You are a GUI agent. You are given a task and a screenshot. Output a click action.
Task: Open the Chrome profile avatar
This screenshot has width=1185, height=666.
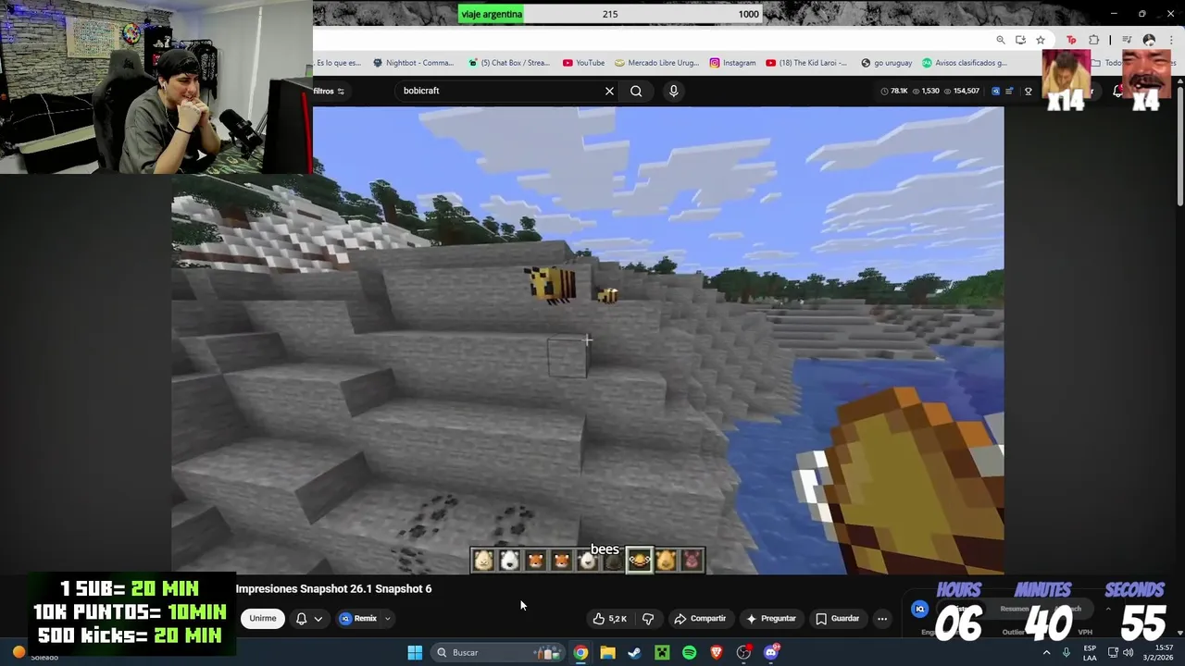1149,40
